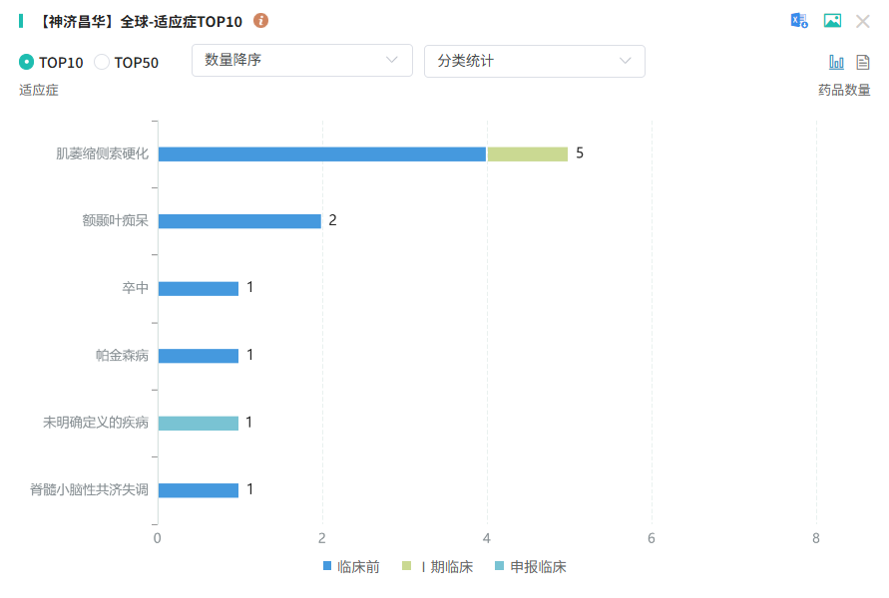
Task: Click the 卒中 axis label
Action: (135, 288)
